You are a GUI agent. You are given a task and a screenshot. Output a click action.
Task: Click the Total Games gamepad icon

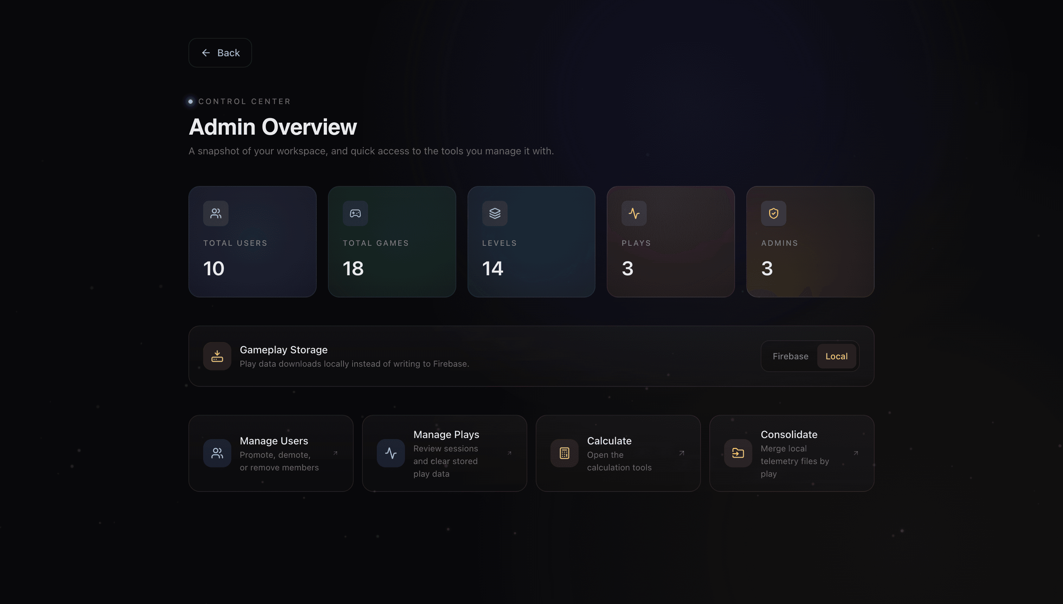pyautogui.click(x=355, y=213)
